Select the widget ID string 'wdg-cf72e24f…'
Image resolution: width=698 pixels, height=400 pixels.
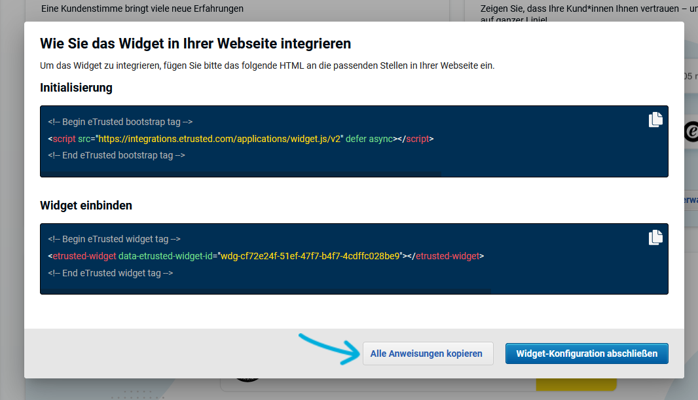[310, 256]
